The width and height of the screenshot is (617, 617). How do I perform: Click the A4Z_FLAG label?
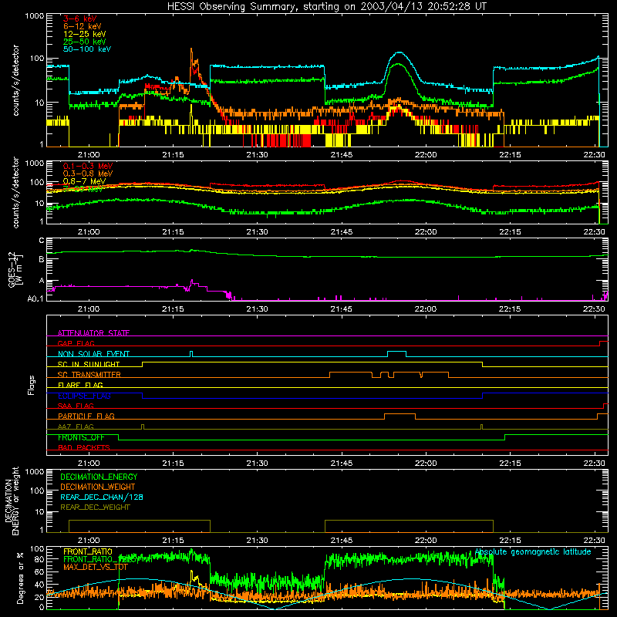(x=76, y=427)
